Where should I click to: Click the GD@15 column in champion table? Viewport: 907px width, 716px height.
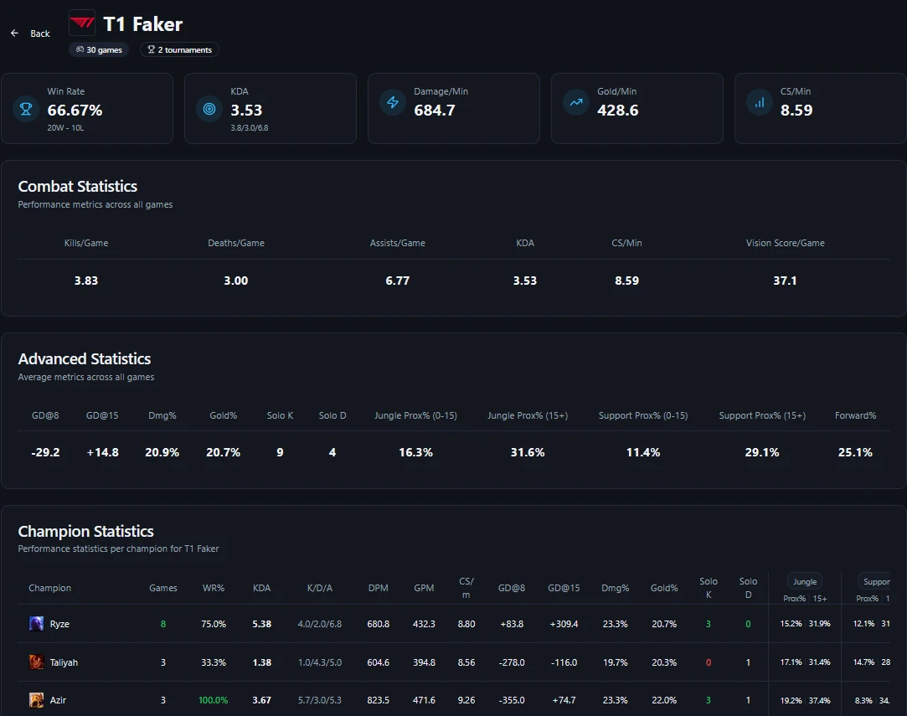point(564,588)
